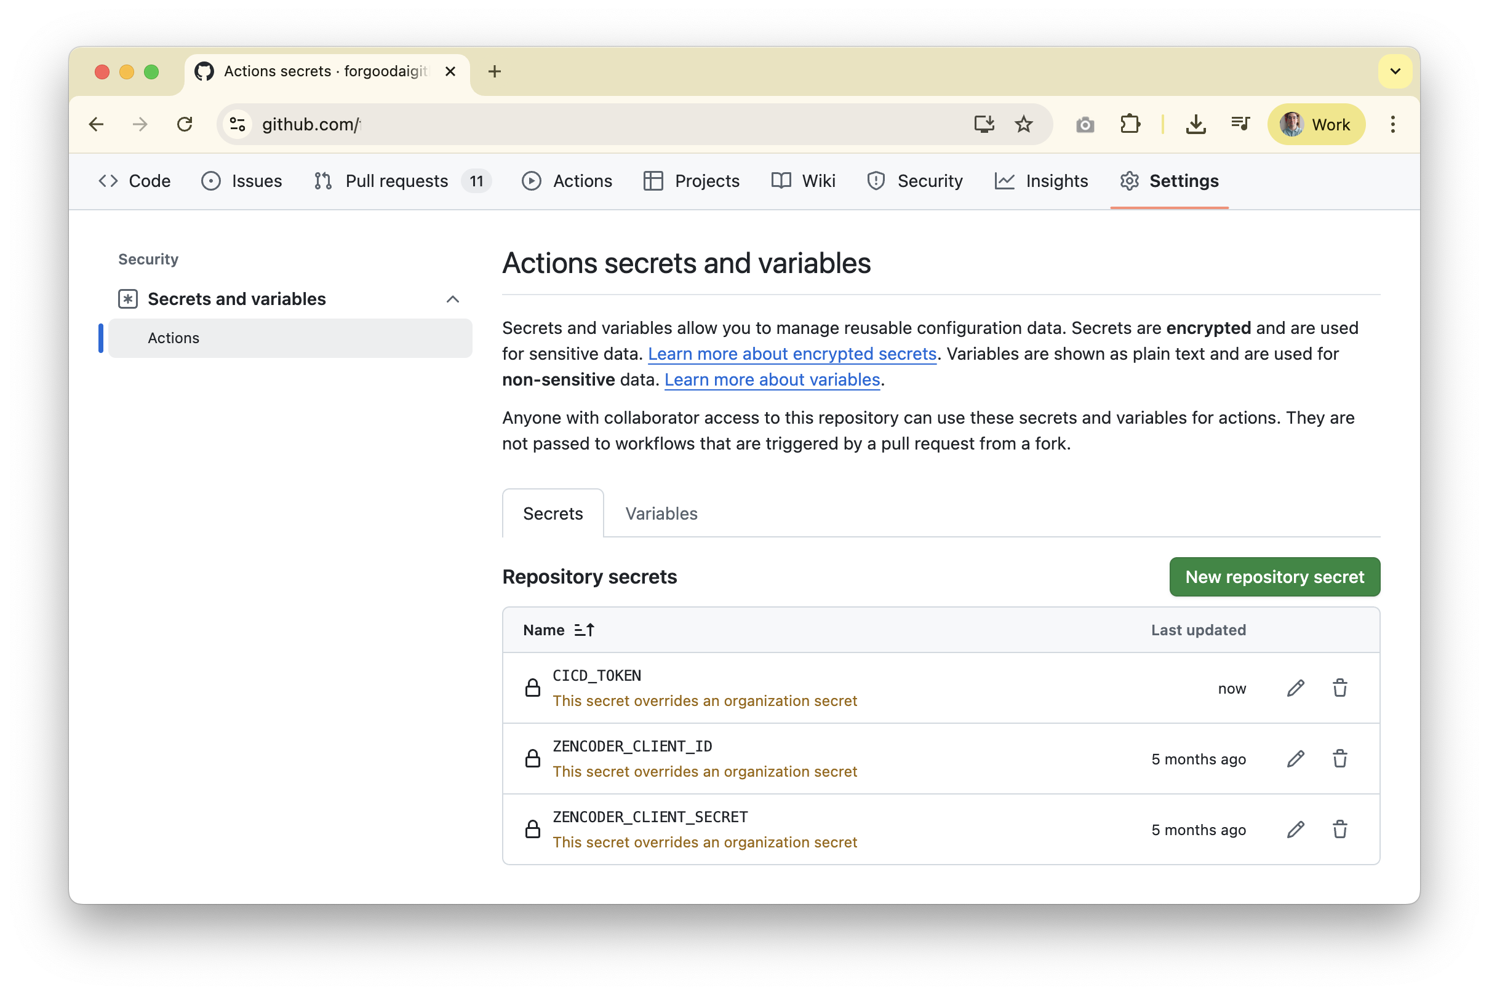Click the Security shield icon in the nav
The image size is (1489, 995).
(876, 181)
